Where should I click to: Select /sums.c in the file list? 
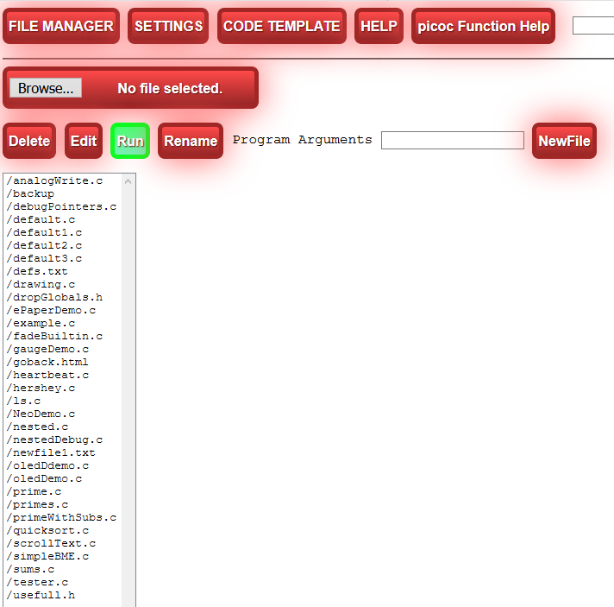pos(63,568)
